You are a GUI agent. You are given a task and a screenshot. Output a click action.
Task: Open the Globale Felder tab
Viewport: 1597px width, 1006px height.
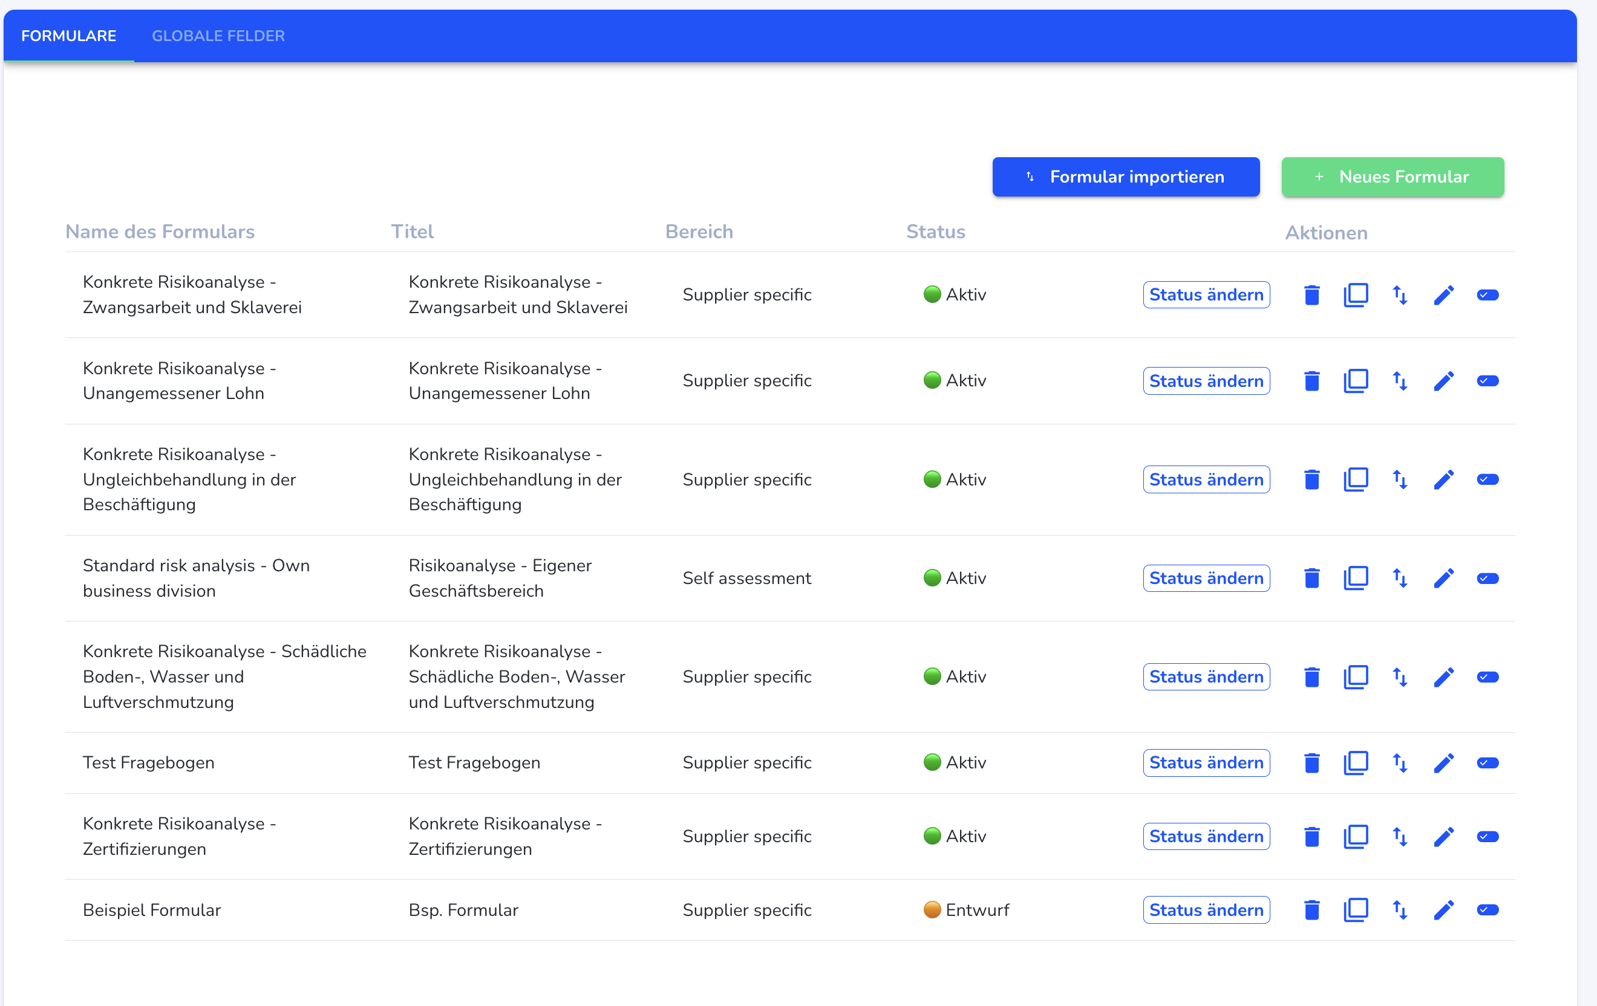coord(218,36)
